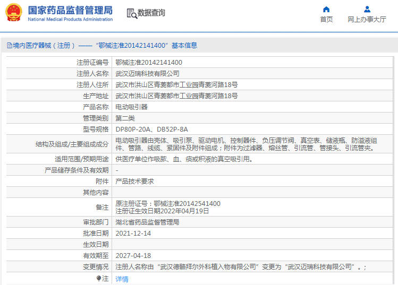Image resolution: width=398 pixels, height=285 pixels.
Task: Click the 首页 home icon
Action: click(x=326, y=9)
